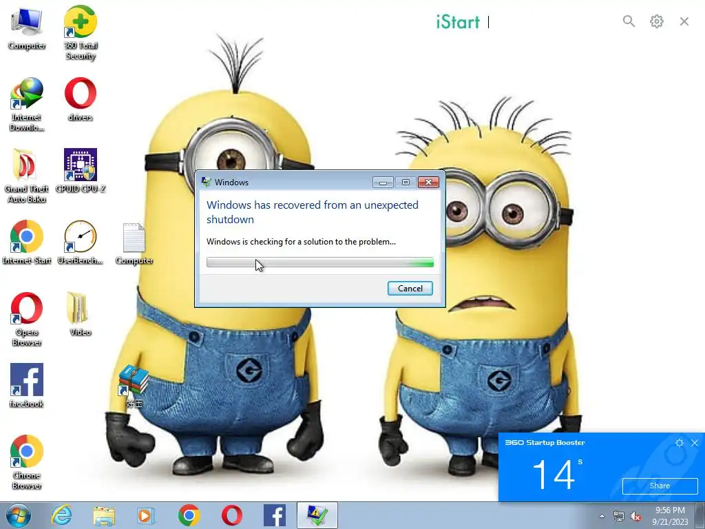The height and width of the screenshot is (529, 705).
Task: Open Facebook from the taskbar
Action: pyautogui.click(x=274, y=515)
